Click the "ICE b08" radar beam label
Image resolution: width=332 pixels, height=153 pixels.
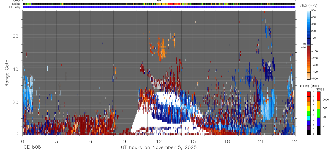pyautogui.click(x=31, y=148)
